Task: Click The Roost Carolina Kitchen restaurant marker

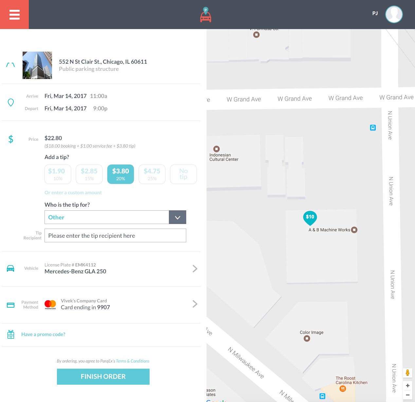Action: click(x=343, y=389)
